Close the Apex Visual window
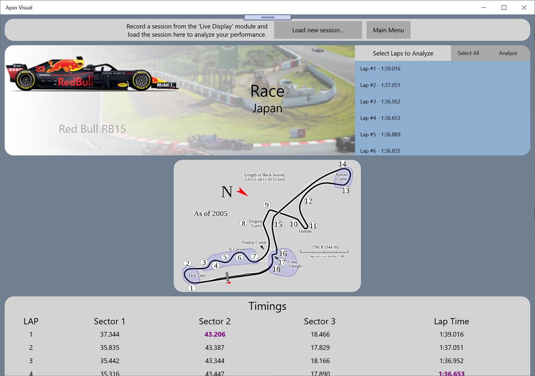The image size is (535, 376). (x=524, y=8)
